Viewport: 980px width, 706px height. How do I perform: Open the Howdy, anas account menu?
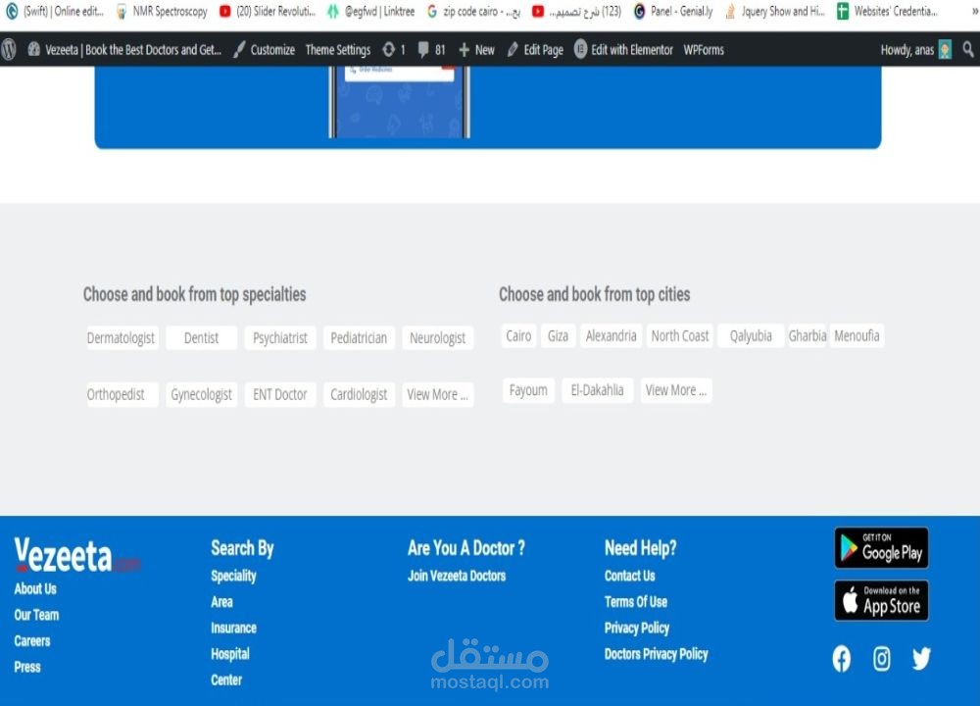pos(909,49)
